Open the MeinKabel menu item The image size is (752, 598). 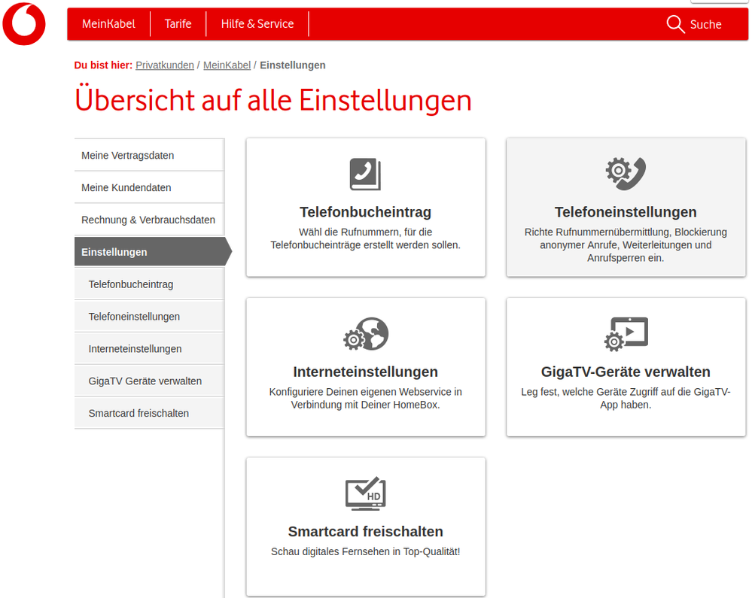pyautogui.click(x=108, y=23)
